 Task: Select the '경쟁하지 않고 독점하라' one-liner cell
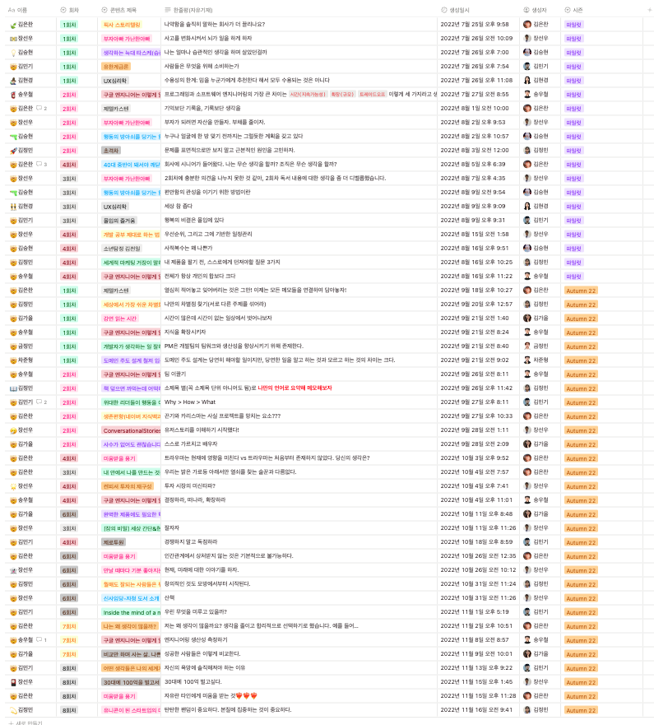pos(191,542)
